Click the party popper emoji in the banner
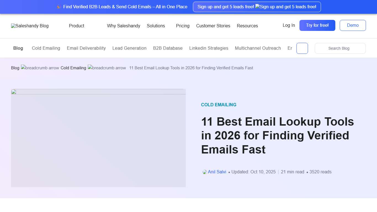Viewport: 377px width, 212px height. click(x=59, y=7)
